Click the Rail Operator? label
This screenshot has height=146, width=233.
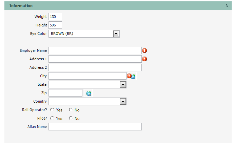35,110
